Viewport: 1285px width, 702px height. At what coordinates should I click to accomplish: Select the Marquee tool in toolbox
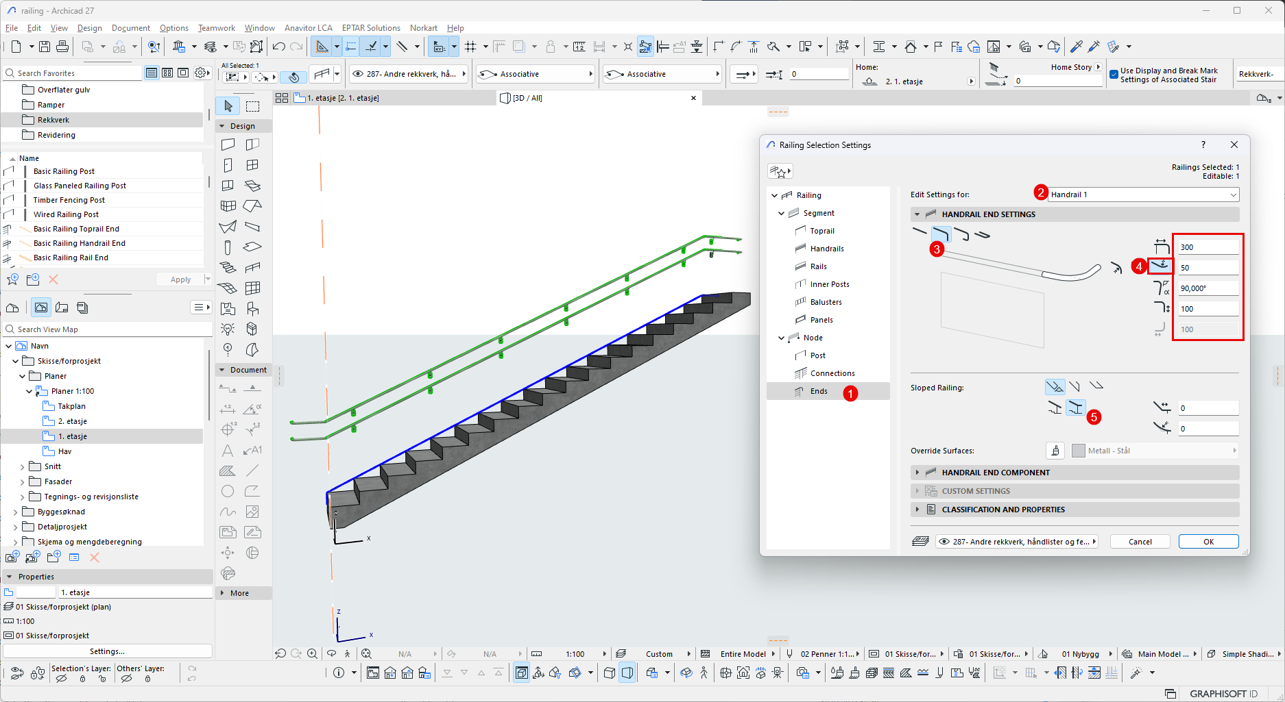click(x=253, y=106)
